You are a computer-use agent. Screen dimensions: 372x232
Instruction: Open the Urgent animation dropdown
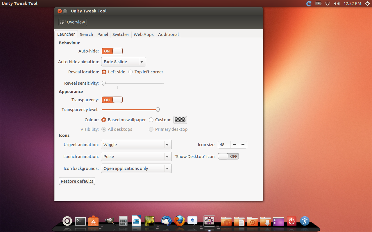coord(136,144)
